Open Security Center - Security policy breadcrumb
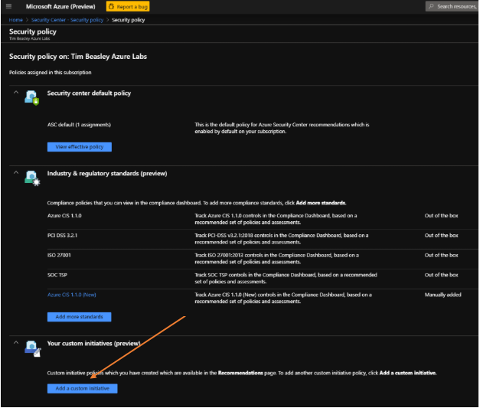 [x=67, y=20]
